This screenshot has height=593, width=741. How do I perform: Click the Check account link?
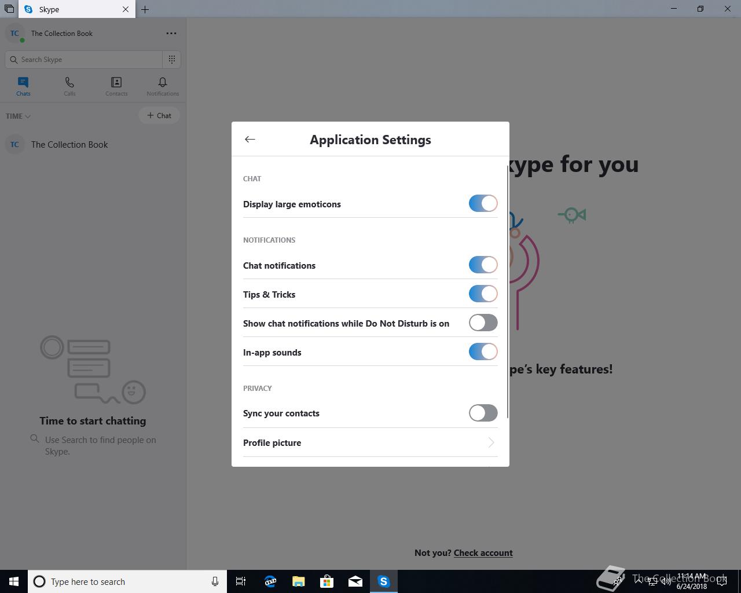(483, 552)
